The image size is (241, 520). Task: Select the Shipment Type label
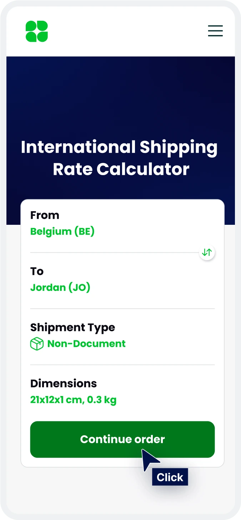click(72, 327)
